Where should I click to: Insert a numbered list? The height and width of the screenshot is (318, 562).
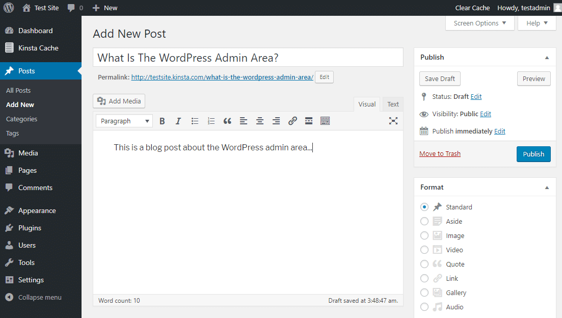point(211,121)
